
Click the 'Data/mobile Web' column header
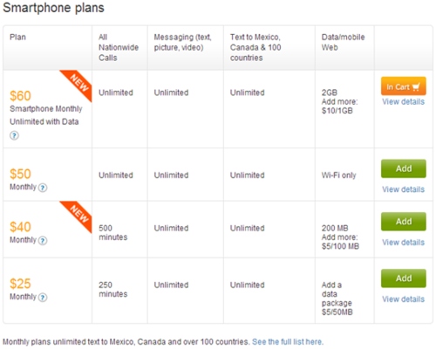pyautogui.click(x=343, y=42)
